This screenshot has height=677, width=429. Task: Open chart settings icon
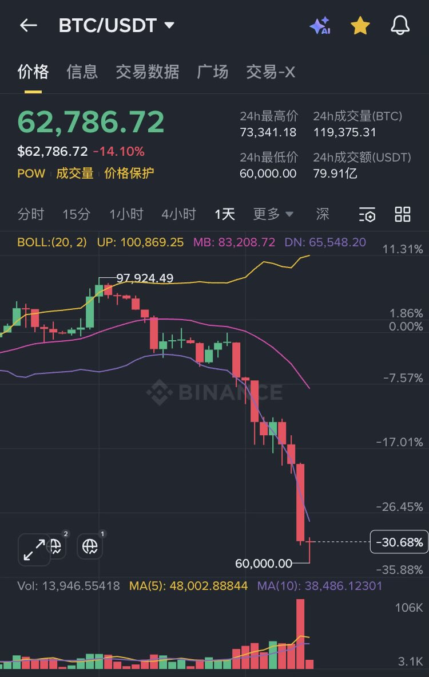coord(367,215)
